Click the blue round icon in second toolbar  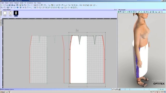[18, 7]
